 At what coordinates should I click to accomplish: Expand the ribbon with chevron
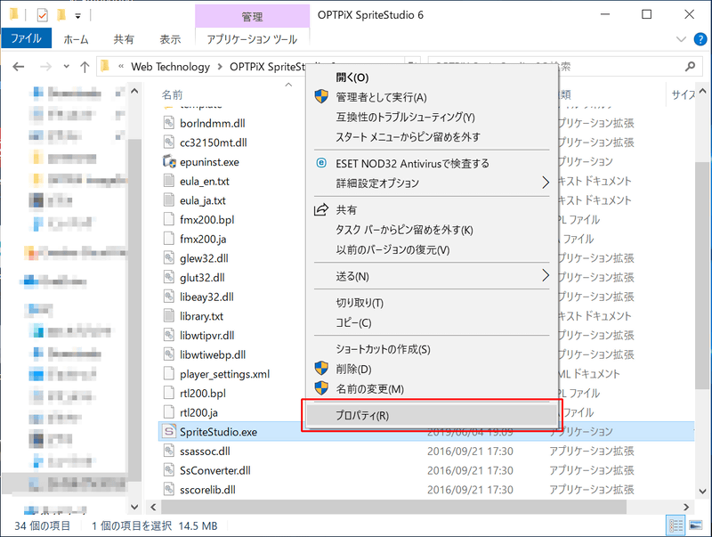coord(681,39)
